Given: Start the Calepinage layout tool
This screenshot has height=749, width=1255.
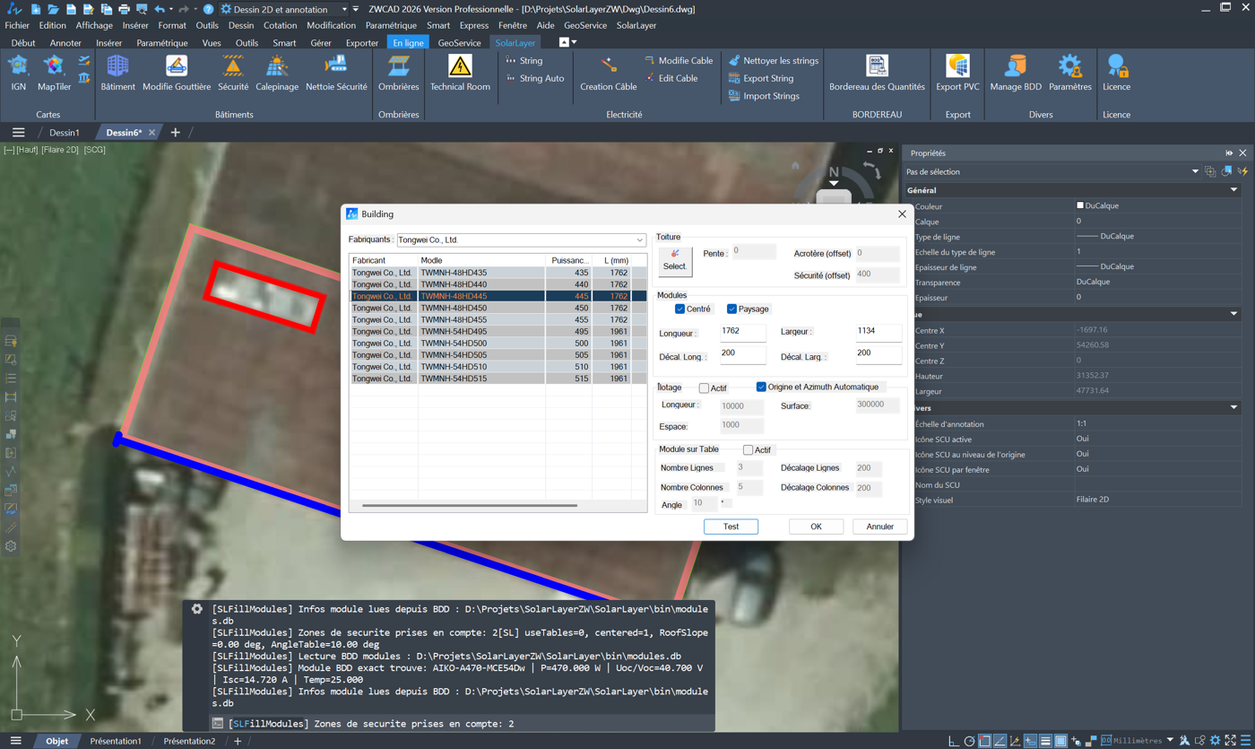Looking at the screenshot, I should [x=277, y=73].
